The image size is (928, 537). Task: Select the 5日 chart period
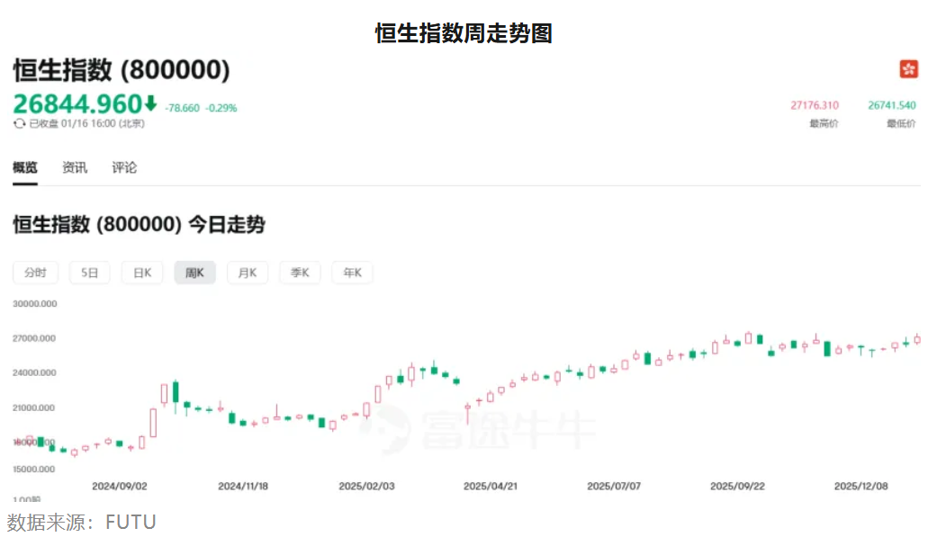(89, 273)
